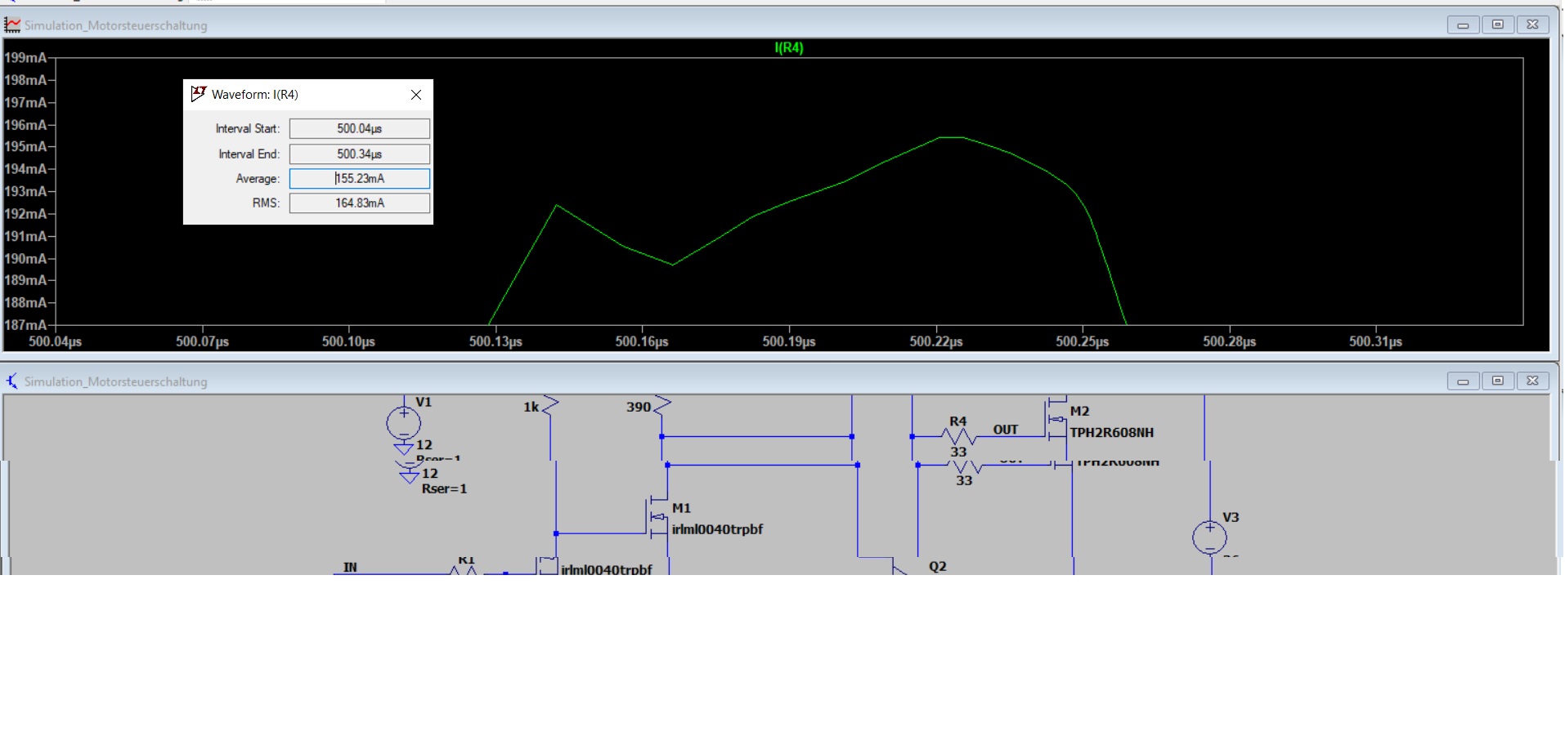1565x749 pixels.
Task: Click the Interval Start field 500.04µs
Action: coord(360,128)
